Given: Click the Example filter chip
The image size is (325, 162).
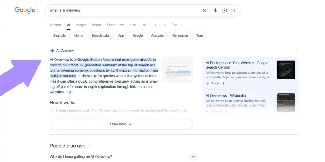Looking at the screenshot, I should tap(59, 36).
